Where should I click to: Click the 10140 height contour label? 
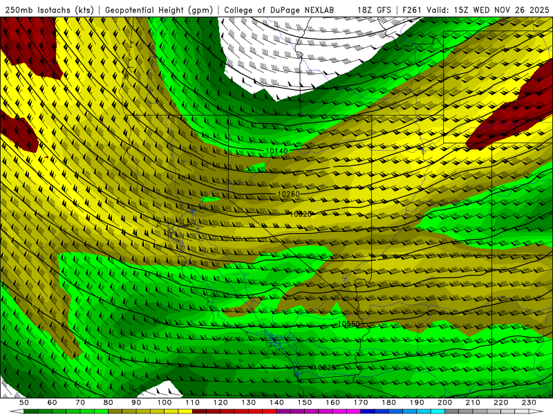point(276,151)
